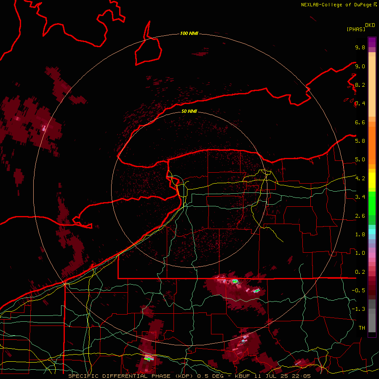Select the 50 NMI range ring label
The image size is (379, 379).
point(189,111)
